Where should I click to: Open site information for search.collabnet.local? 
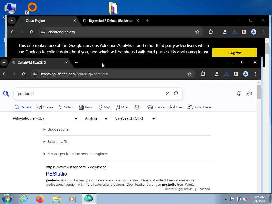coord(35,74)
